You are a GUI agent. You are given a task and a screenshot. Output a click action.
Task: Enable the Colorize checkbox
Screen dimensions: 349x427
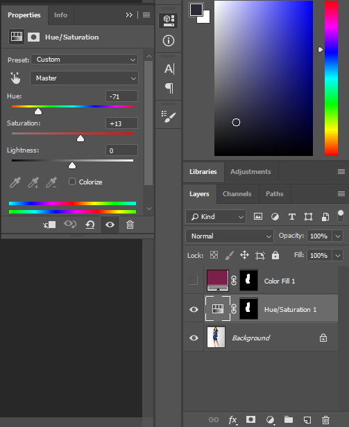72,182
